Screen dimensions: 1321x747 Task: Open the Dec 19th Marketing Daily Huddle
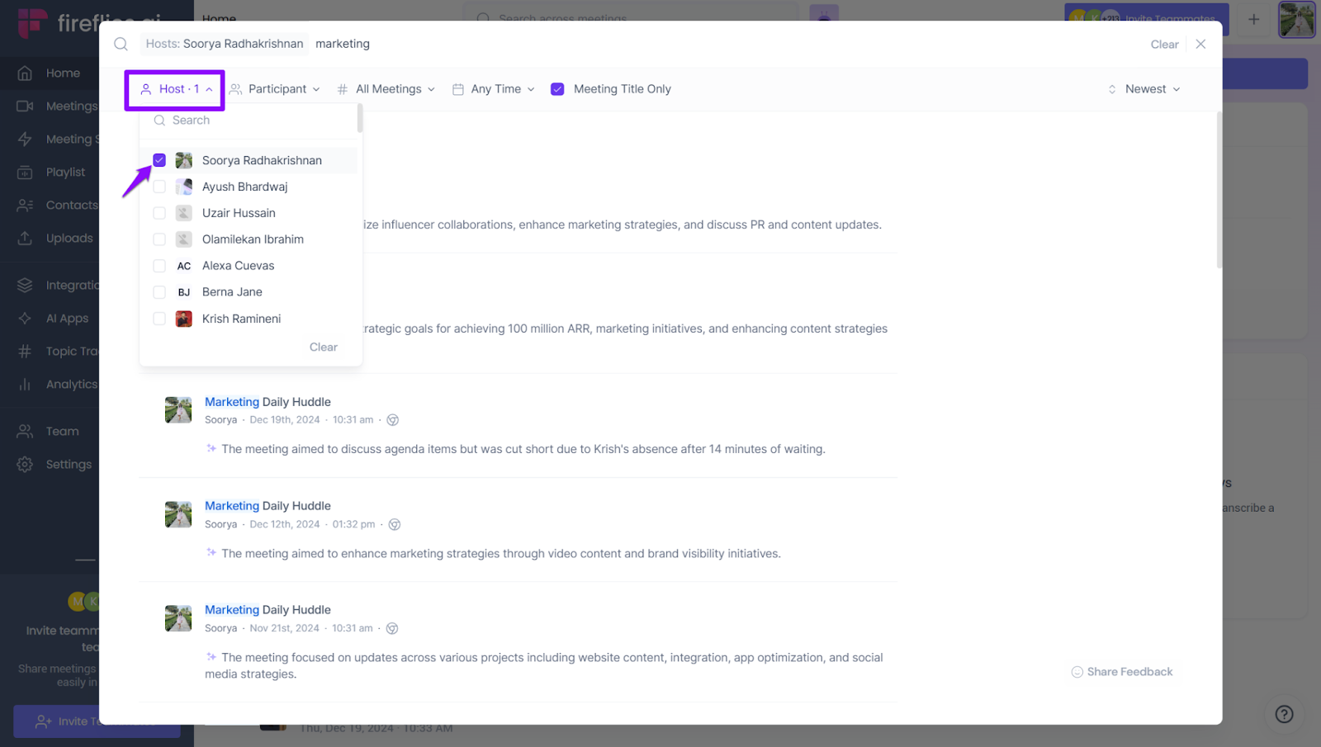[x=268, y=402]
